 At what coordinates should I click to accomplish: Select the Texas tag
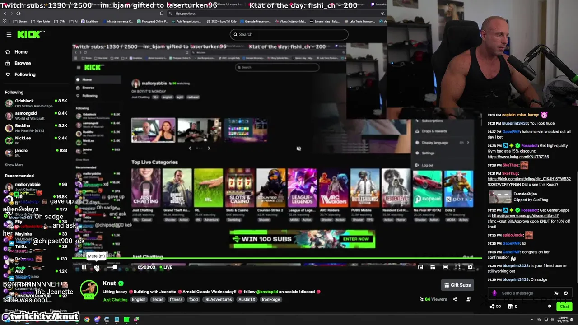[x=158, y=300]
